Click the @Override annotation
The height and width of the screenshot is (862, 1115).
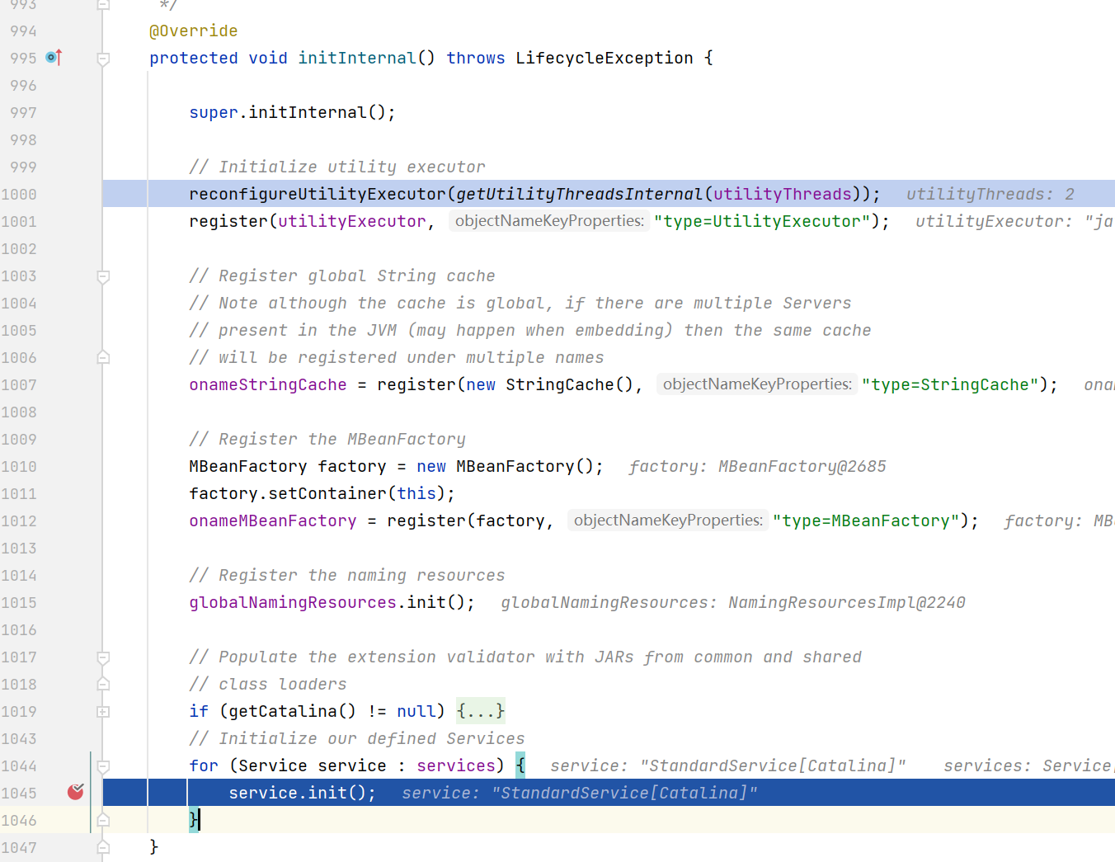(193, 31)
